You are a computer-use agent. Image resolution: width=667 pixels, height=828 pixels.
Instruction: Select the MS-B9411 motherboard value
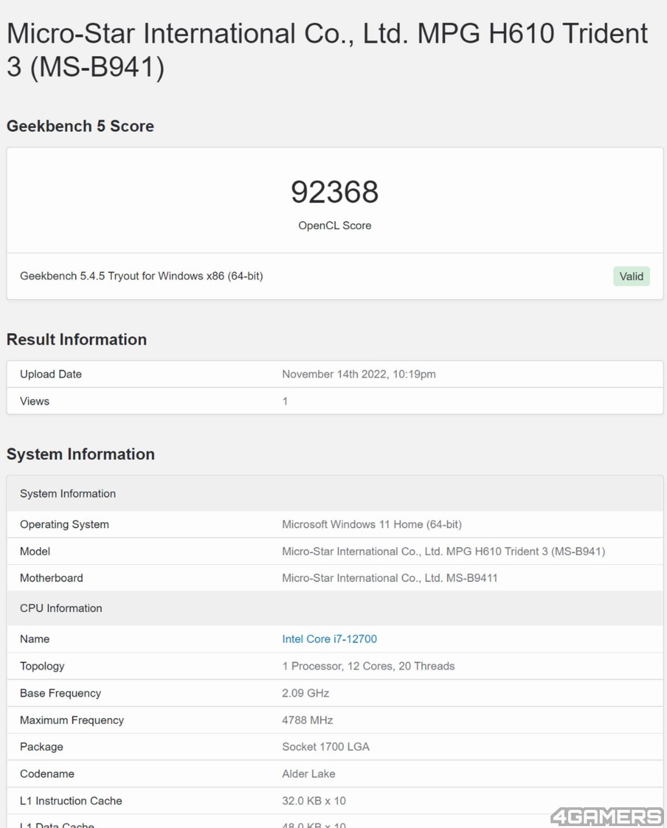[x=389, y=578]
